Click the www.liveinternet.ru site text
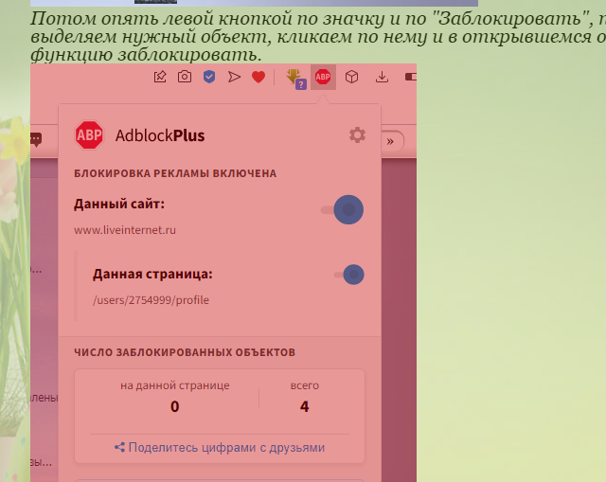 [125, 230]
